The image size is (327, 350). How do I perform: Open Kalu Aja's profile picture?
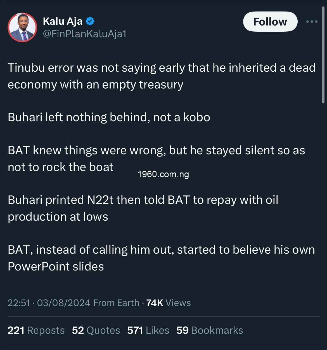[x=22, y=27]
